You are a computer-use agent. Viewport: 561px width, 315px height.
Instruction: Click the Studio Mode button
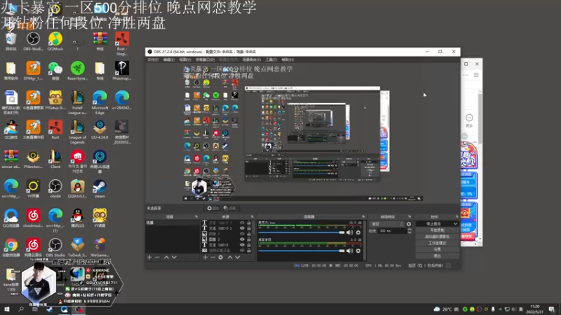point(437,243)
